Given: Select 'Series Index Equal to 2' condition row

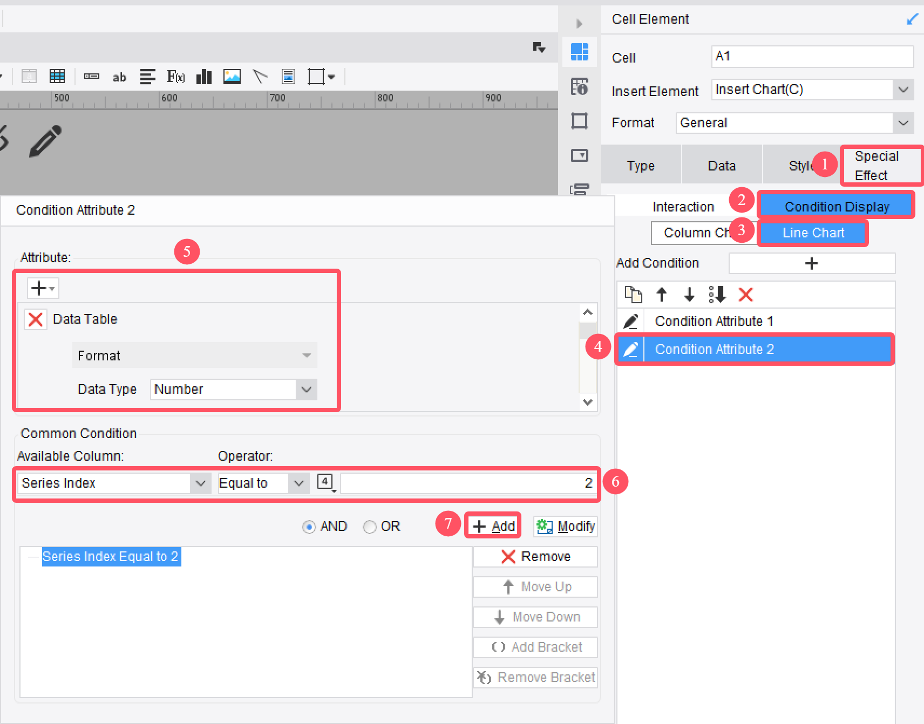Looking at the screenshot, I should pos(111,557).
